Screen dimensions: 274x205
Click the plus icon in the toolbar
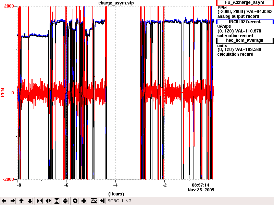(x=84, y=201)
